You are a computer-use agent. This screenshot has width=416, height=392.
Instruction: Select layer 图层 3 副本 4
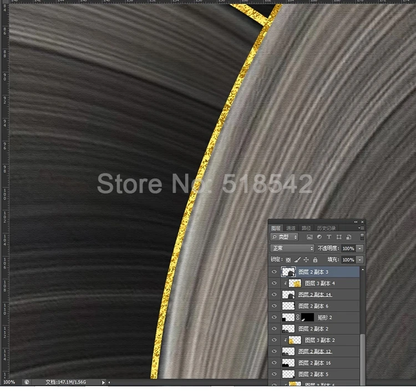320,283
